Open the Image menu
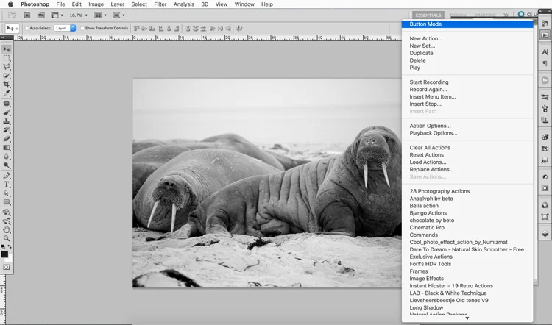The width and height of the screenshot is (552, 325). [x=96, y=4]
